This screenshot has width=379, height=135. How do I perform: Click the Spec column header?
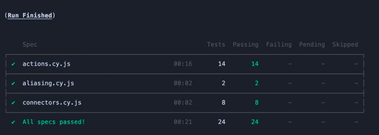pos(30,45)
